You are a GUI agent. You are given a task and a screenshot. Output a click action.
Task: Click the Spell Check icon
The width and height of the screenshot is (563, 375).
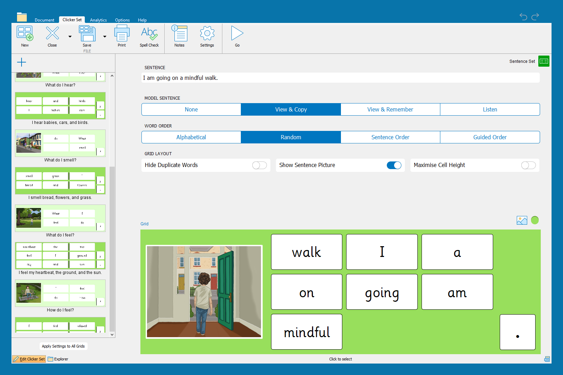(149, 34)
